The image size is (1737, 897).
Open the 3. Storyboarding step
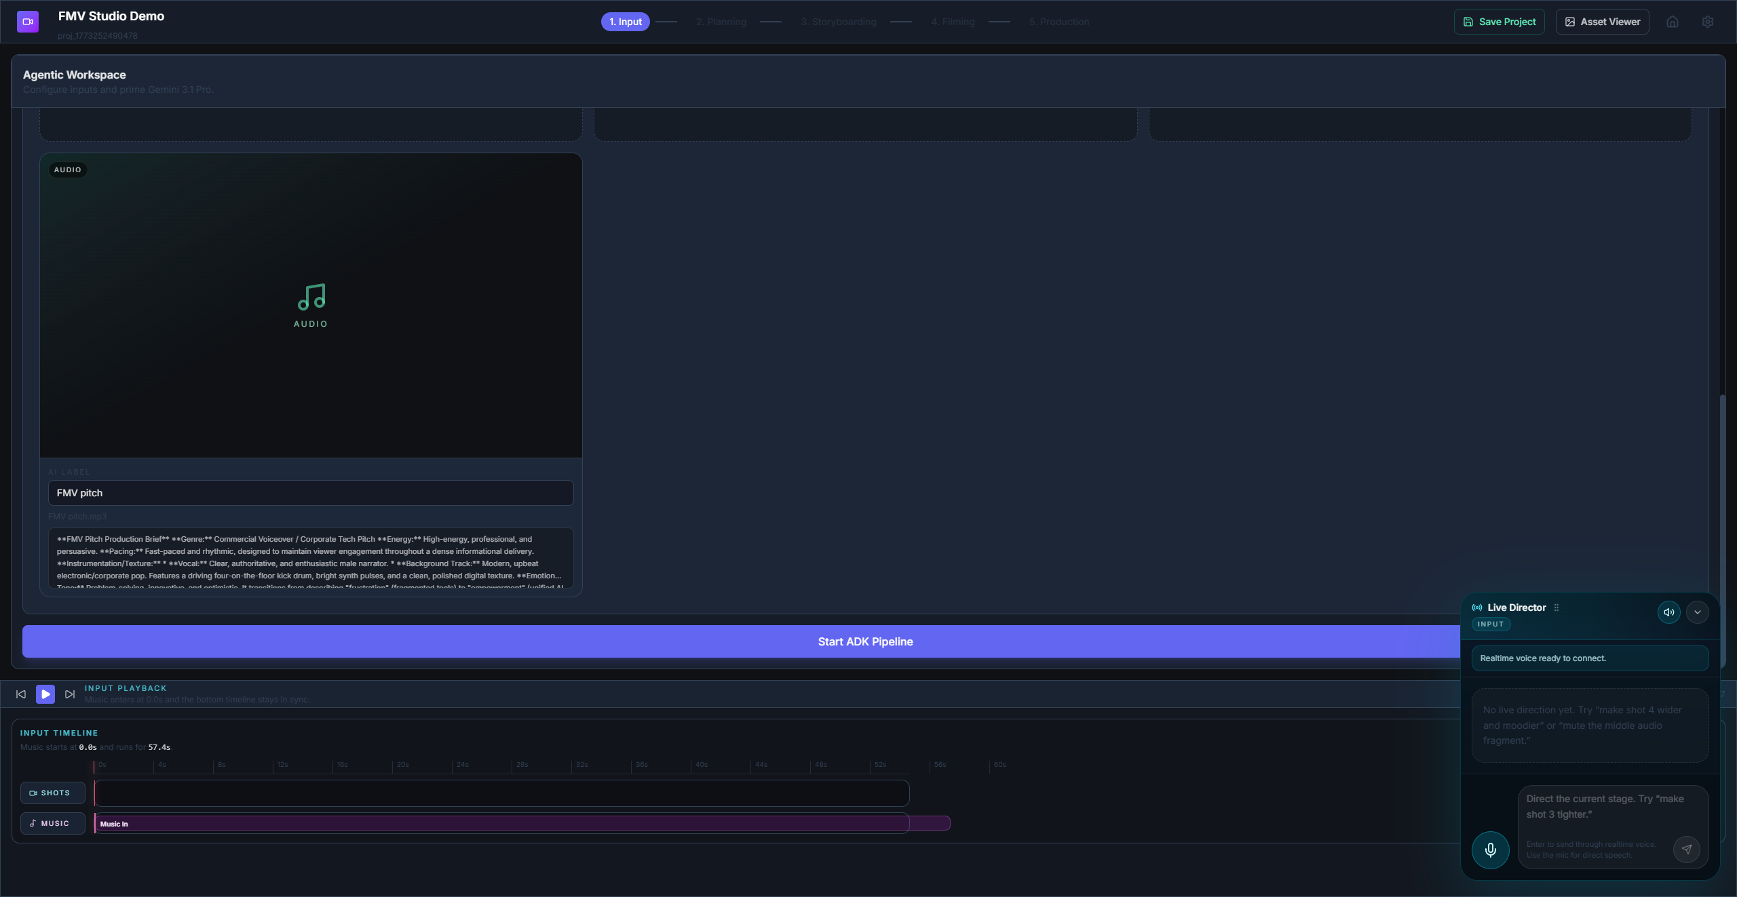pyautogui.click(x=838, y=22)
